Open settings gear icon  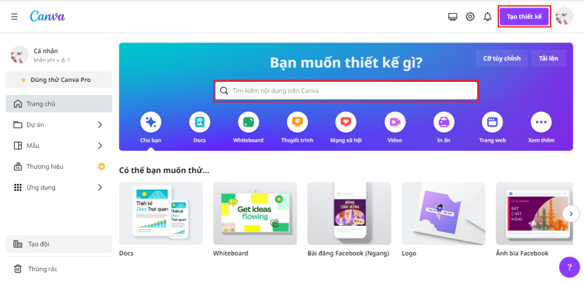(470, 17)
